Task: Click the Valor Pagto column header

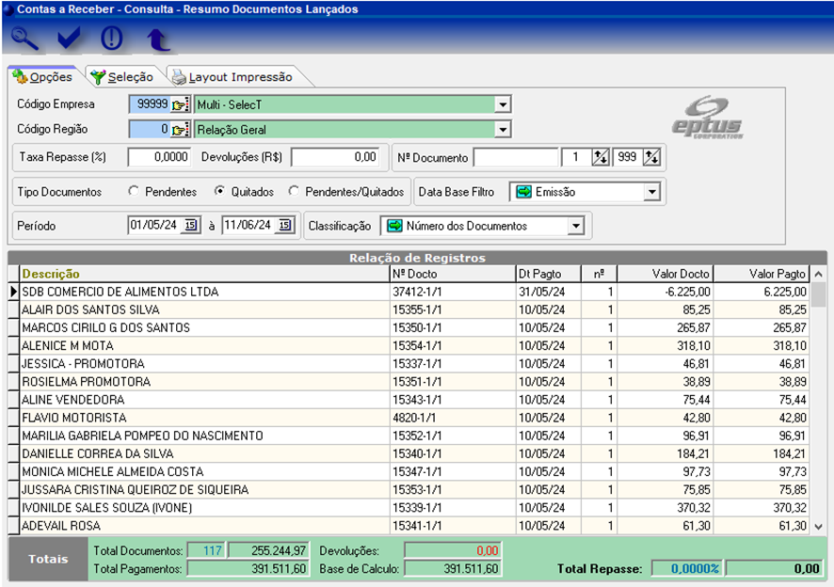Action: [x=762, y=274]
